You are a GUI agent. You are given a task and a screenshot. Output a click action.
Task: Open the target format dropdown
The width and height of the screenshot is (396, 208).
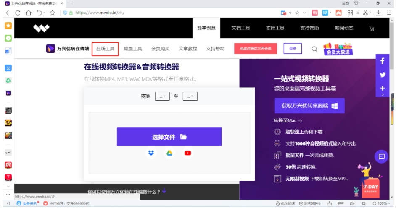click(190, 96)
